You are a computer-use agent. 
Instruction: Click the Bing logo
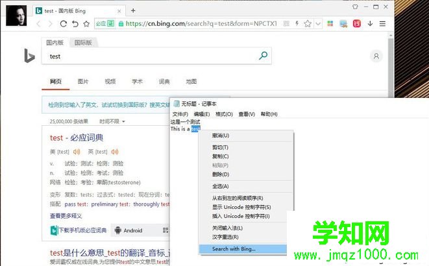coord(30,56)
